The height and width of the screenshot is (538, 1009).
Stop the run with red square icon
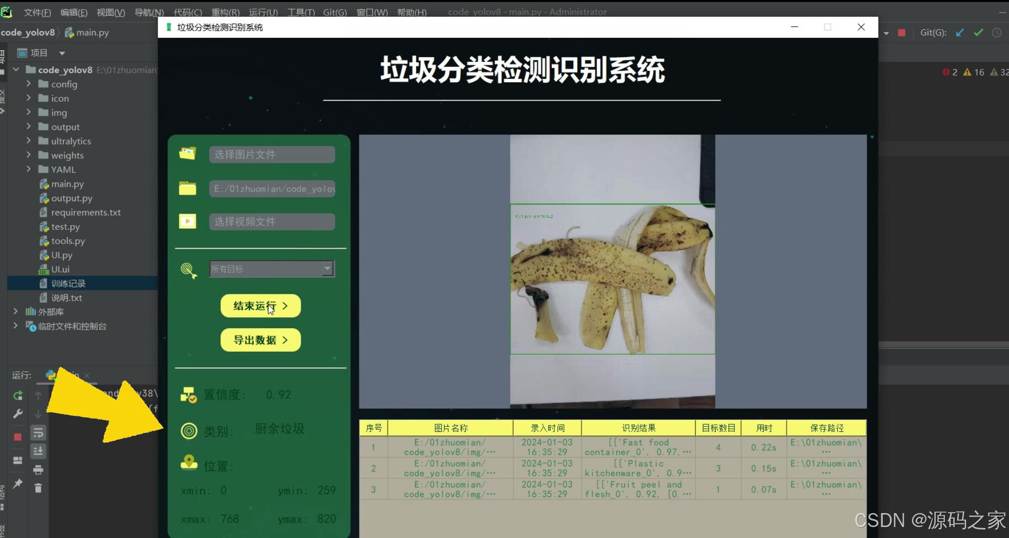click(x=17, y=437)
